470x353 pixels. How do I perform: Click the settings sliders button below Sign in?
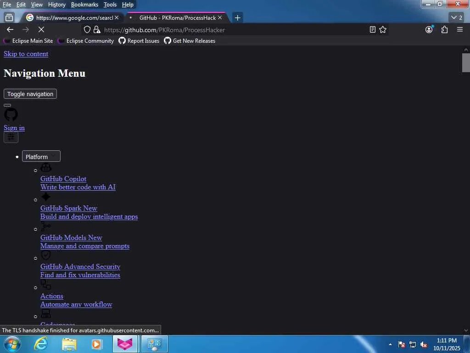pyautogui.click(x=11, y=137)
